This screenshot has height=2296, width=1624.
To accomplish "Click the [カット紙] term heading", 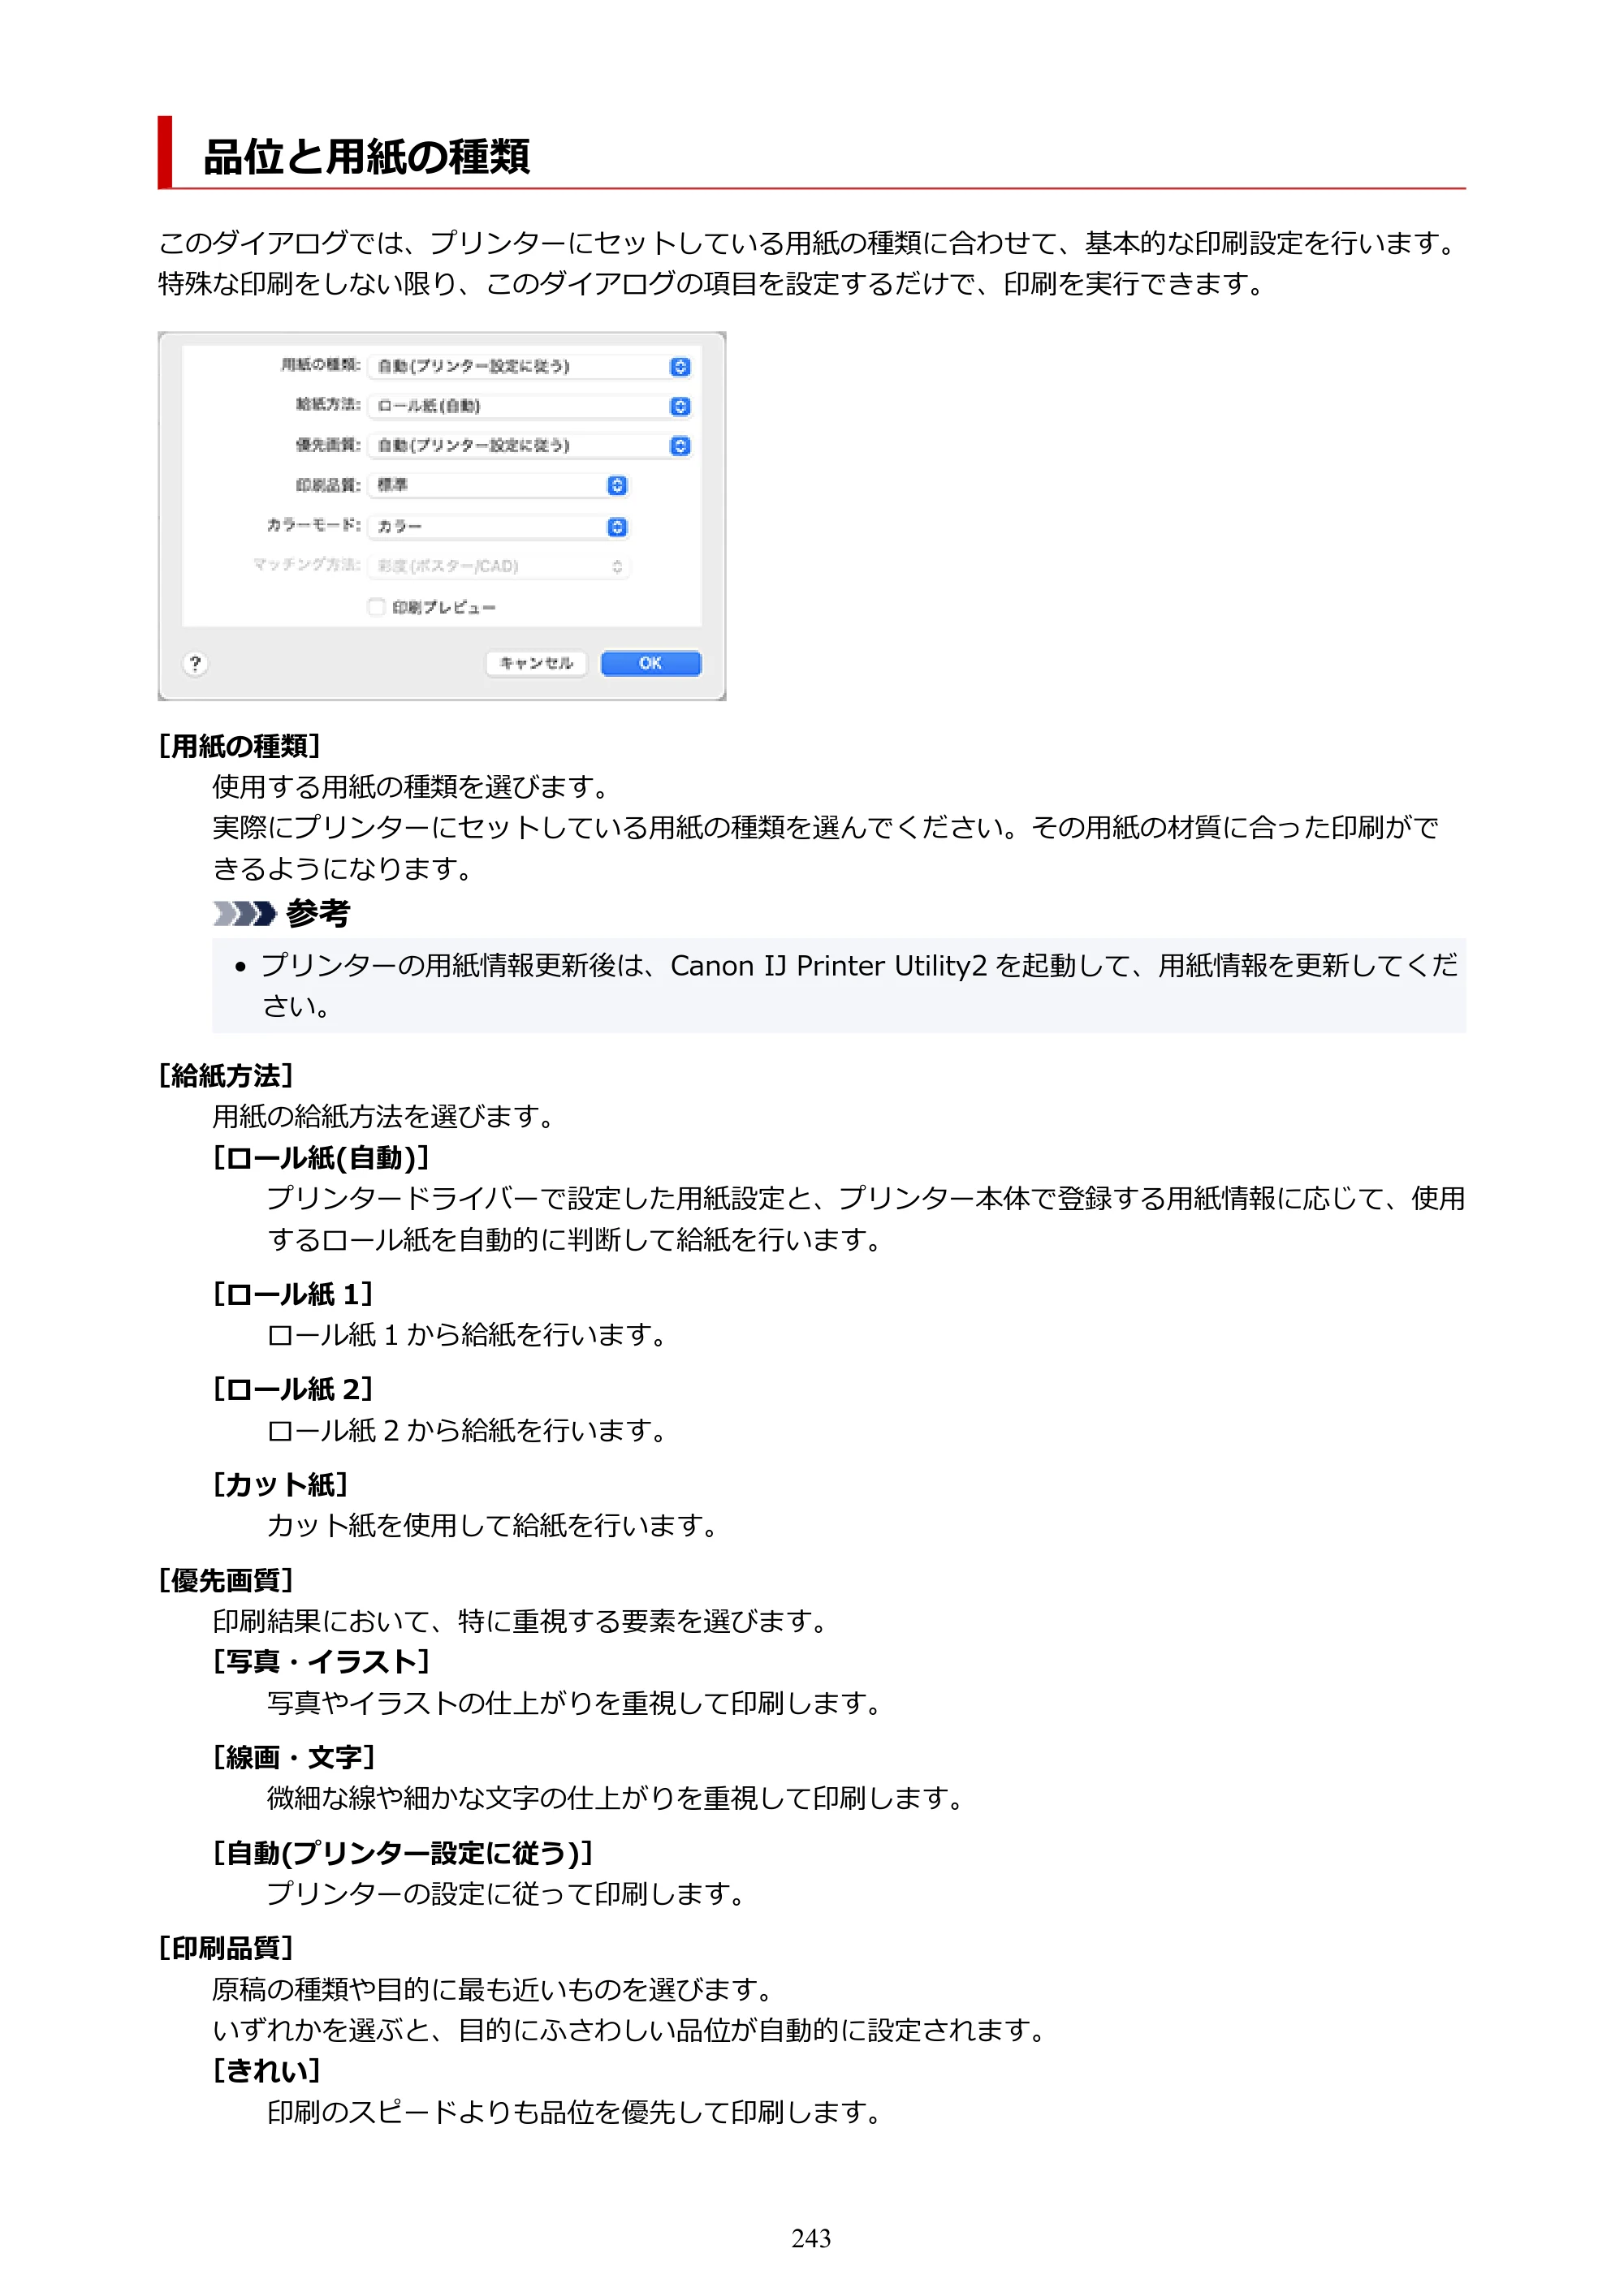I will coord(280,1484).
